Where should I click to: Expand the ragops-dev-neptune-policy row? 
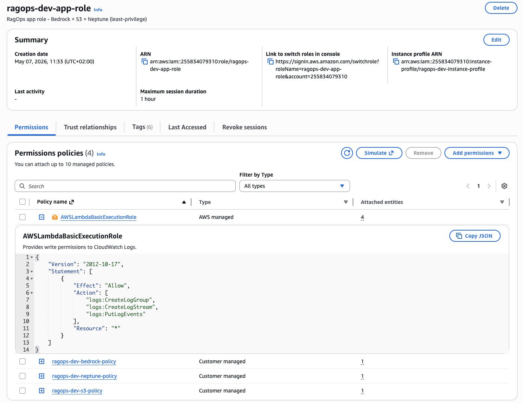pyautogui.click(x=42, y=376)
